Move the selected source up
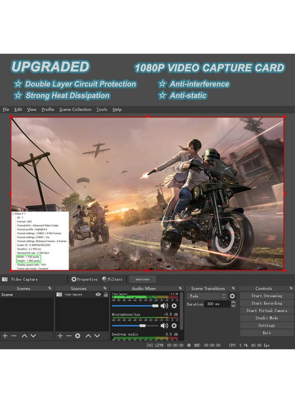Viewport: 295px width, 403px height. click(x=88, y=336)
